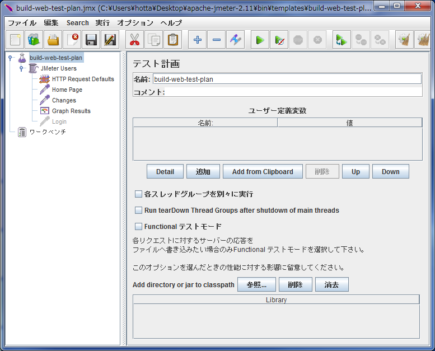Select the Home Page sampler
The image size is (435, 351).
[67, 90]
